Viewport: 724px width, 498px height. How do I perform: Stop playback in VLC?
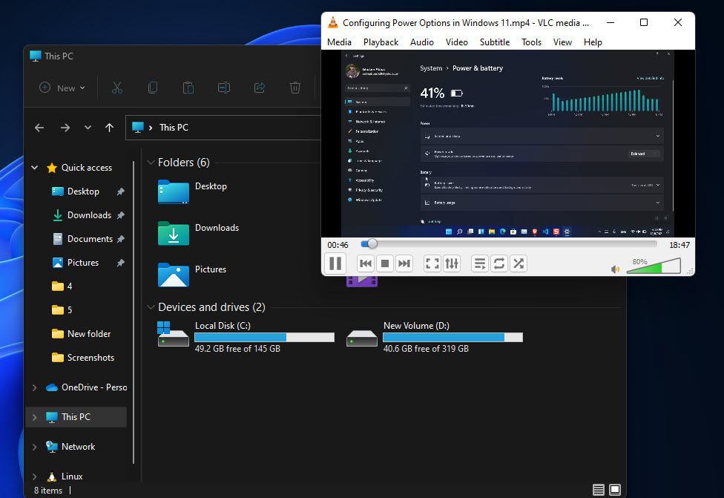point(384,263)
